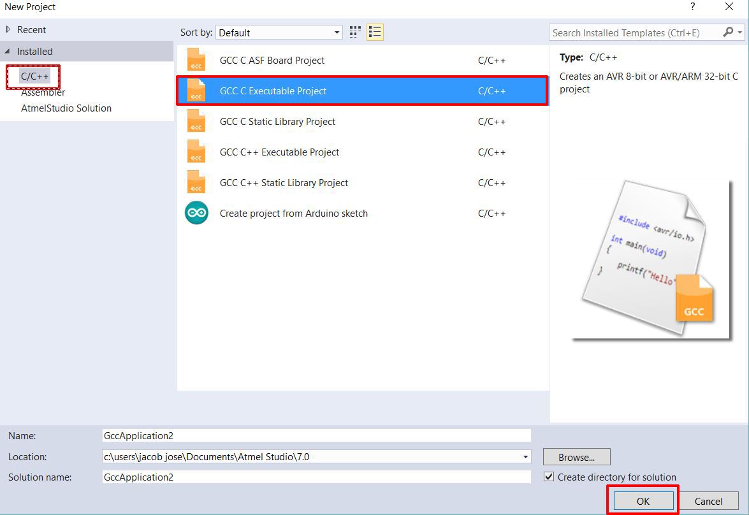Click the 'Creates an AVR 8-bit' description text
Viewport: 749px width, 515px height.
[649, 83]
